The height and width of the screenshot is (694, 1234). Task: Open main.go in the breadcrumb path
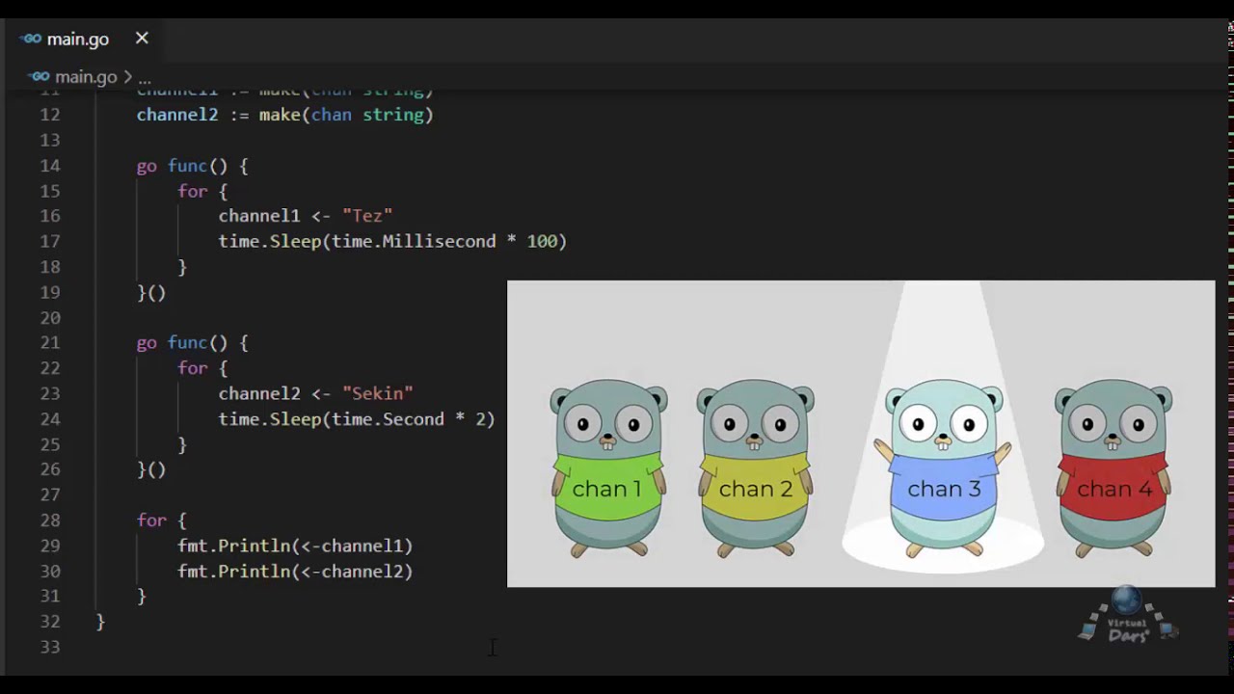coord(86,77)
